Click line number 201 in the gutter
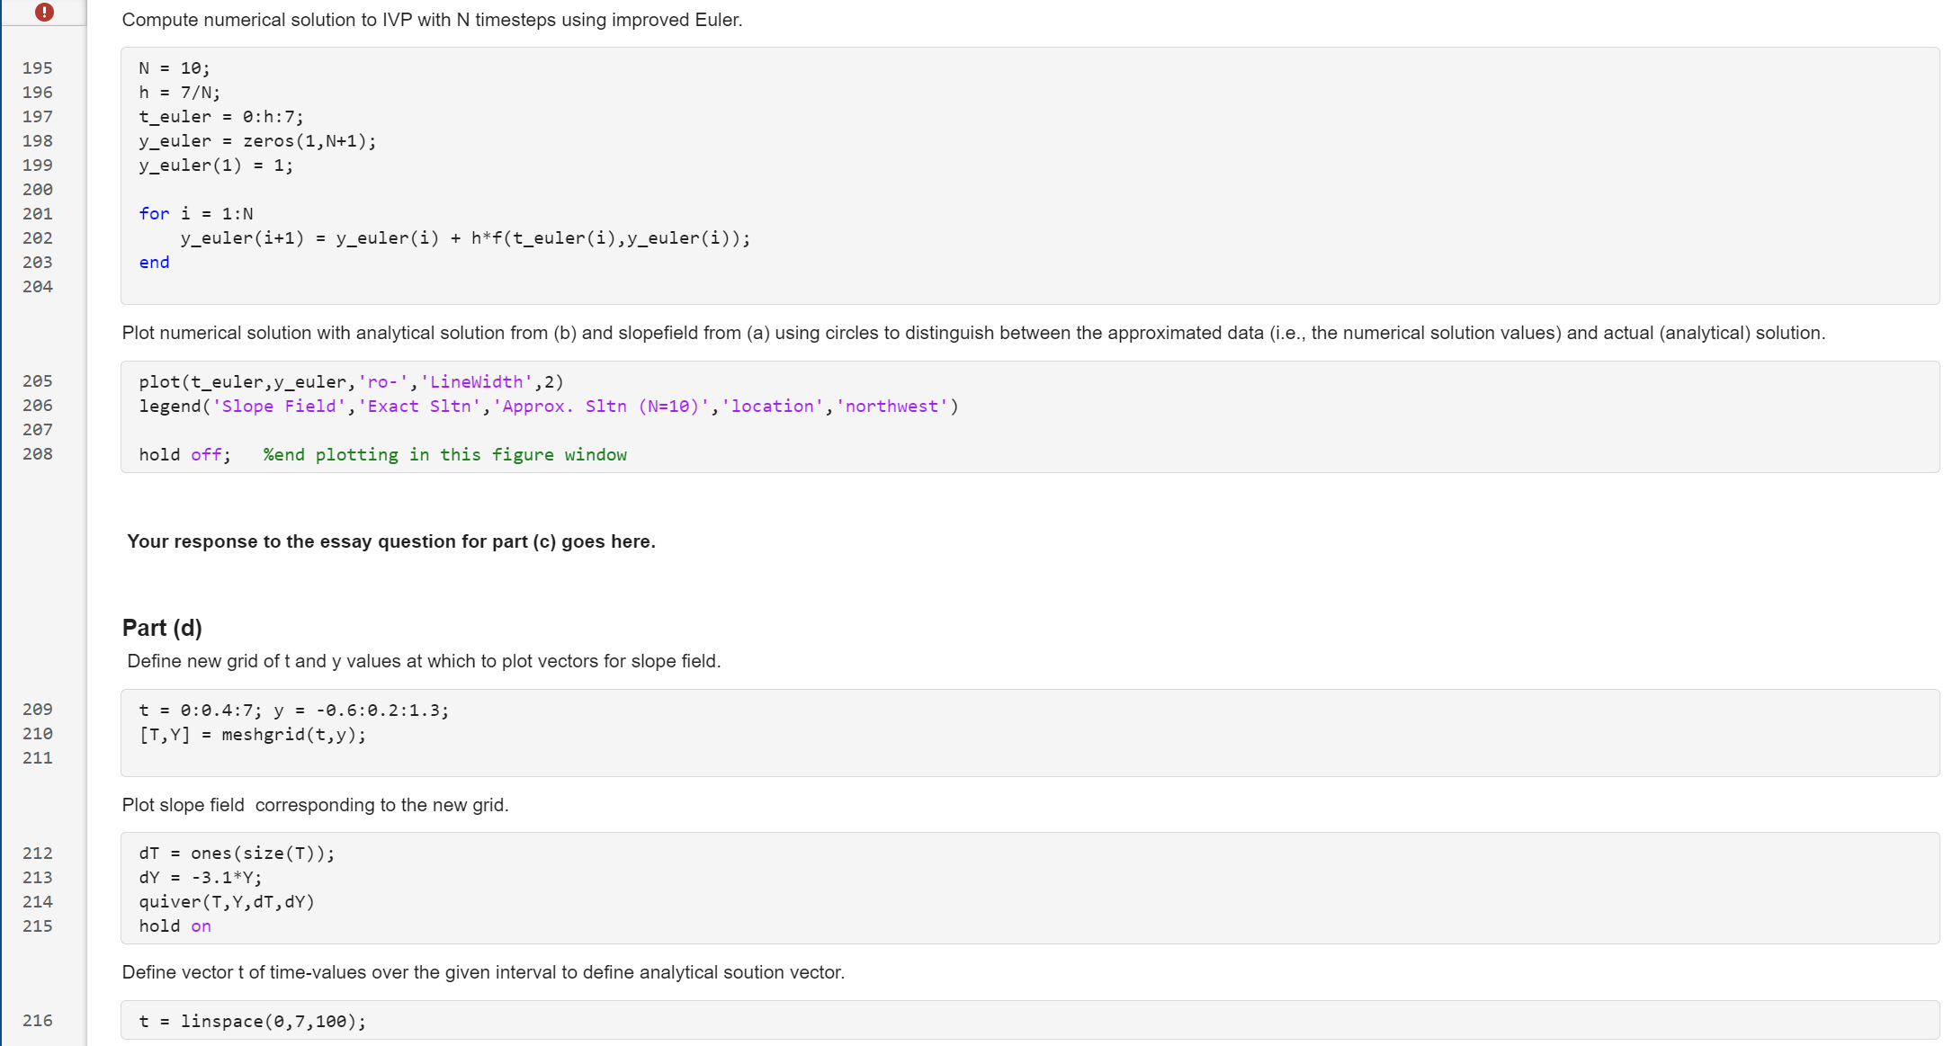This screenshot has width=1944, height=1046. [38, 214]
